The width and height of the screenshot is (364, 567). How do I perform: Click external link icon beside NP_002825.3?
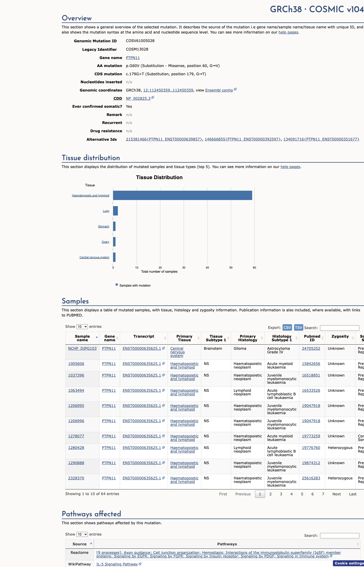pos(153,98)
